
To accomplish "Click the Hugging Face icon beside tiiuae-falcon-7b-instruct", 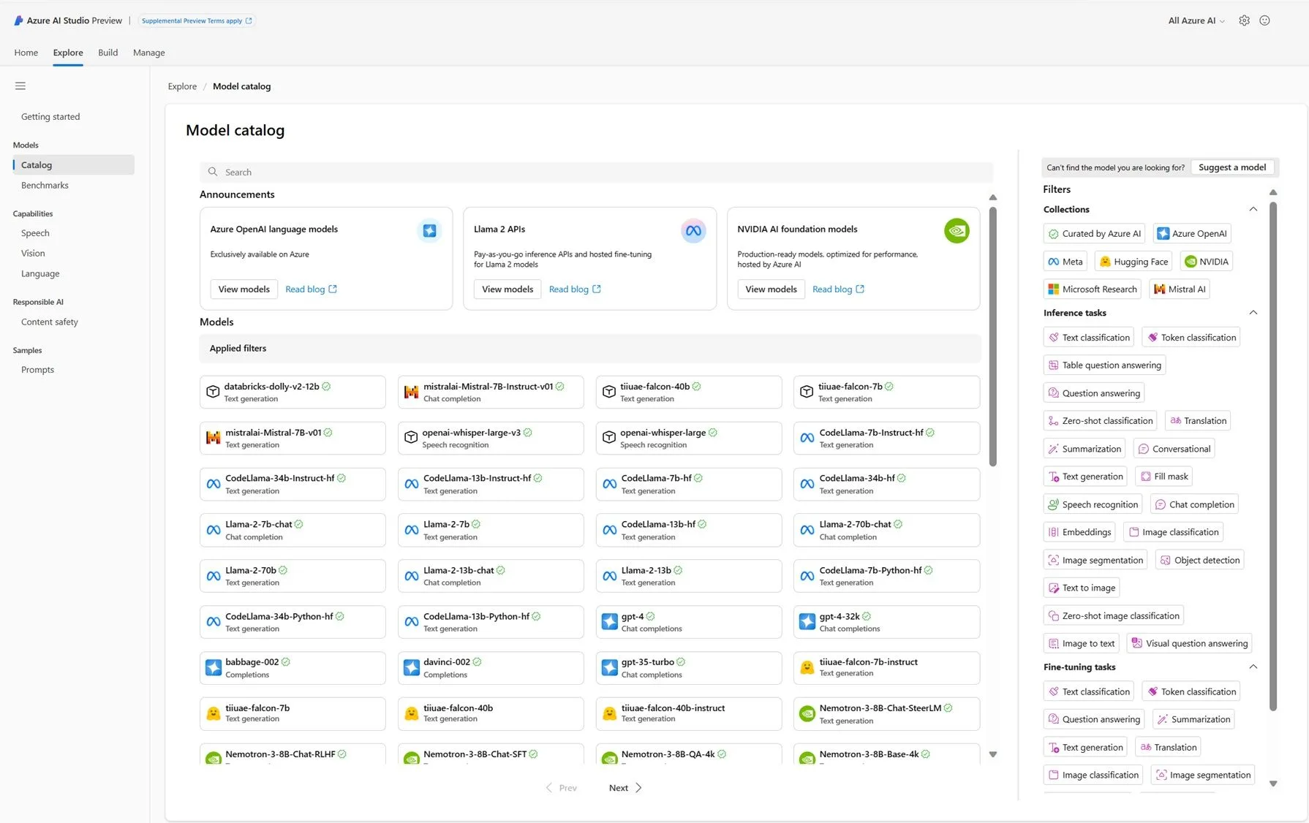I will point(807,667).
